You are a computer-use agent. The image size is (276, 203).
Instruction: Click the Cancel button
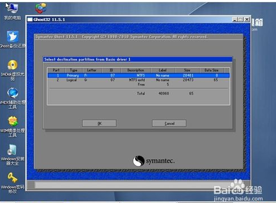coord(169,123)
